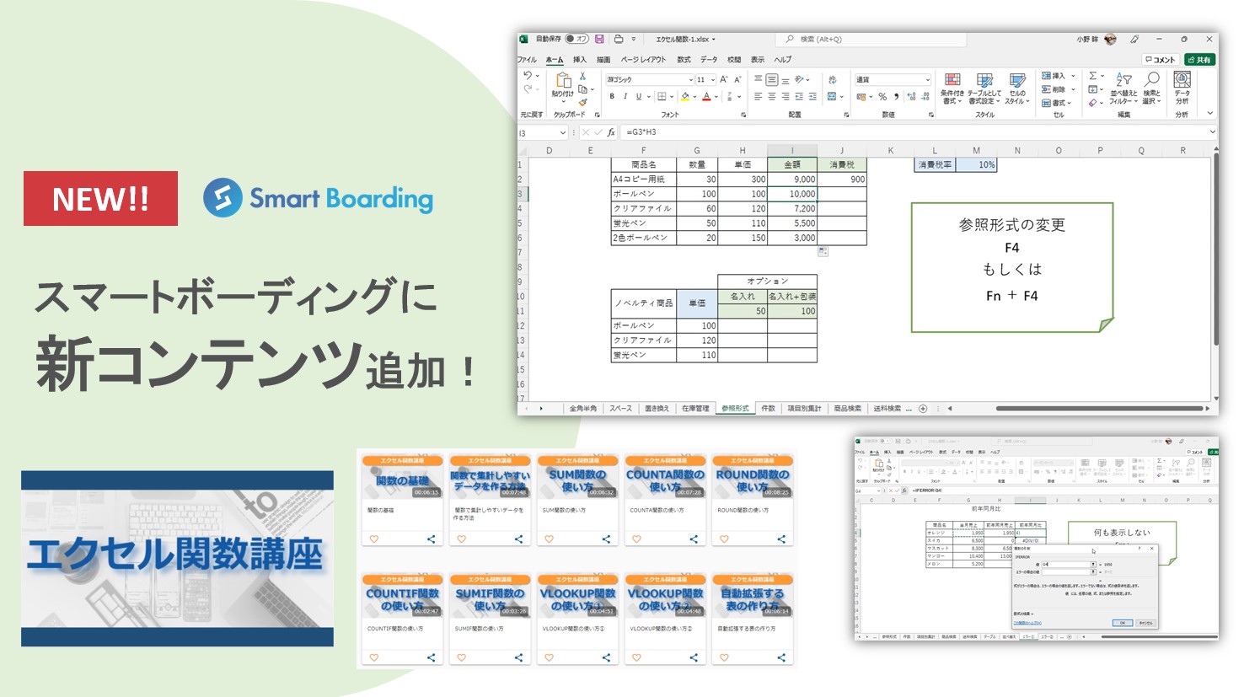Switch to the ページレイアウト ribbon tab

pyautogui.click(x=644, y=60)
